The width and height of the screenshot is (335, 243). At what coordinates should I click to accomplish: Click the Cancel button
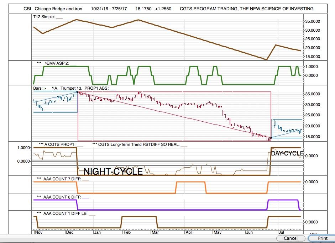(x=290, y=238)
